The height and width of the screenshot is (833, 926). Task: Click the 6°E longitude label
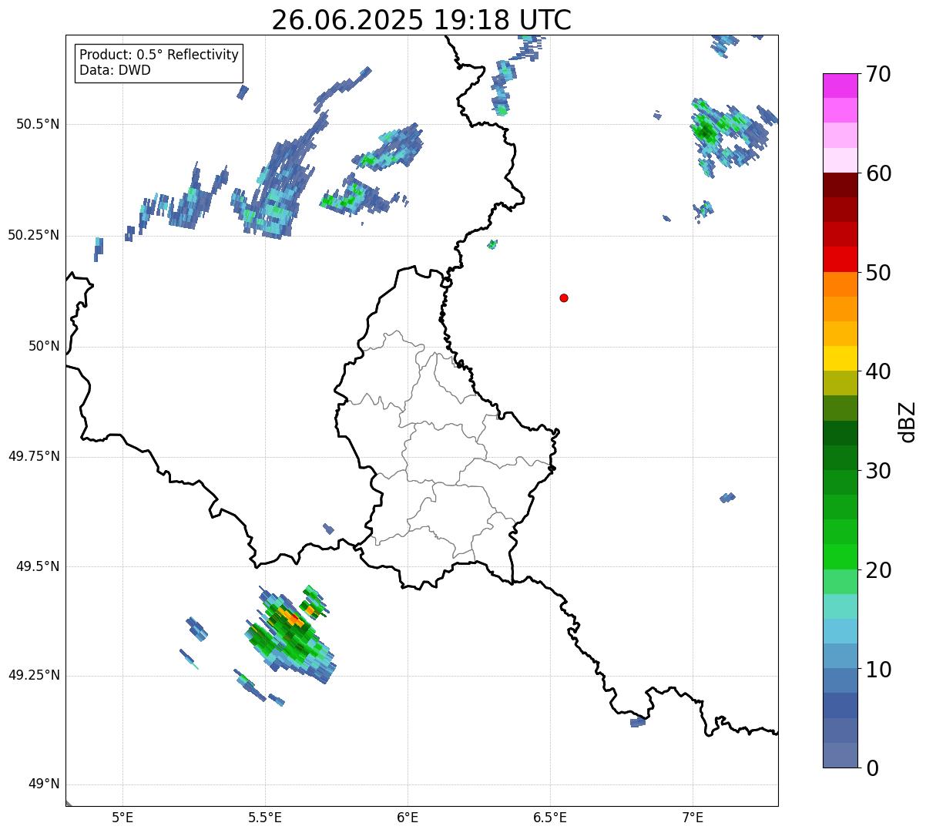tap(408, 817)
